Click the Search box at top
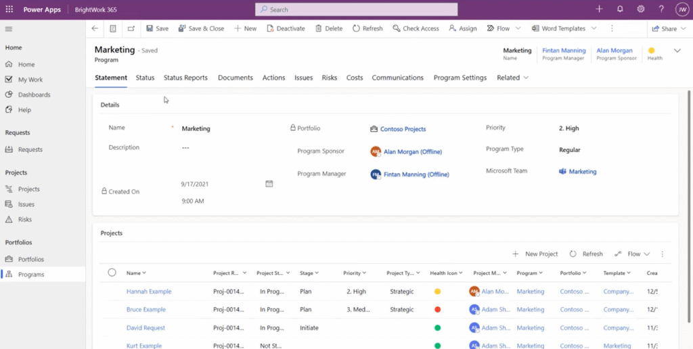This screenshot has height=349, width=693. point(356,9)
